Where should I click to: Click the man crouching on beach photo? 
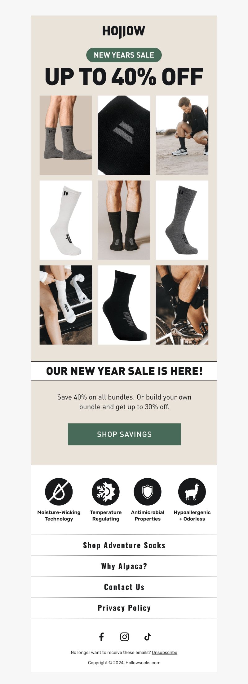point(182,135)
